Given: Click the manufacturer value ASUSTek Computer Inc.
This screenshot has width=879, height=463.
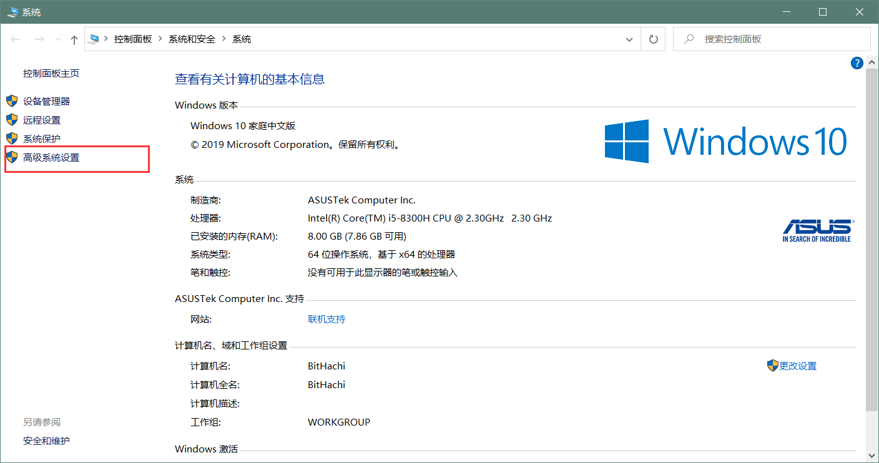Looking at the screenshot, I should pos(361,200).
